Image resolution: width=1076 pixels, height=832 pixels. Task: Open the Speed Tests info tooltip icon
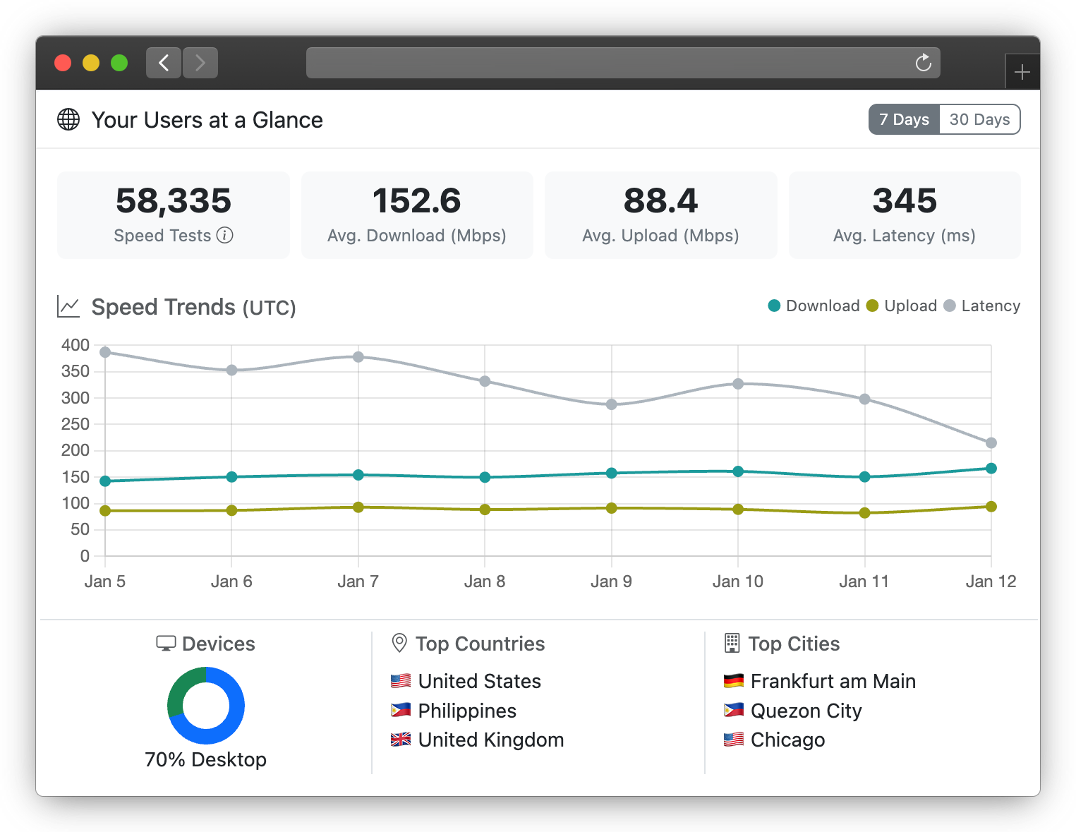[226, 236]
